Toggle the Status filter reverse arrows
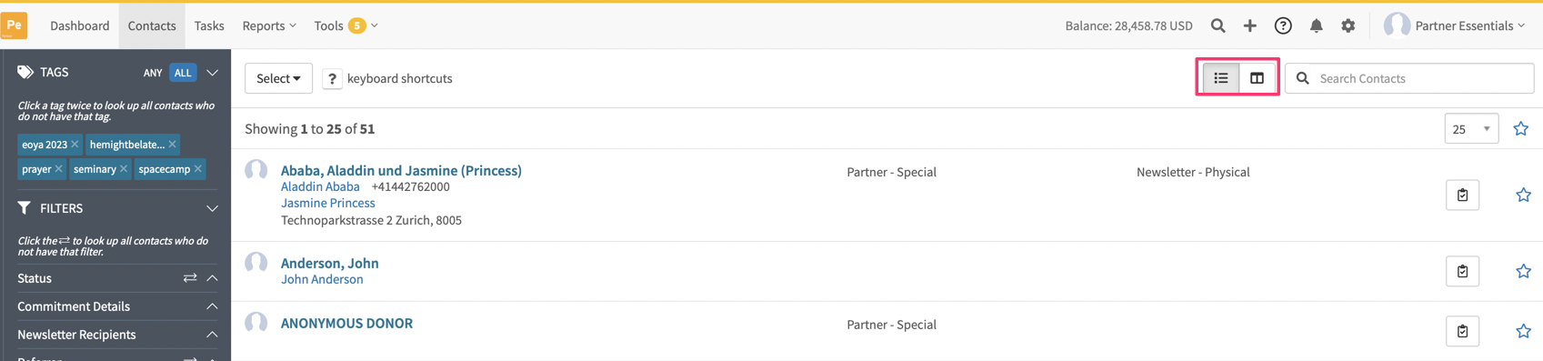 [190, 278]
